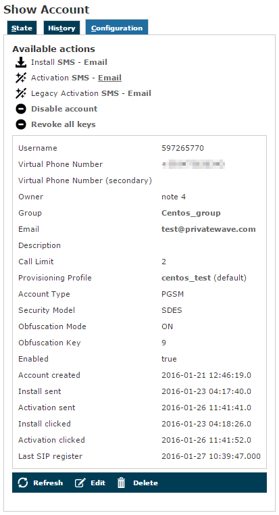
Task: Click the test@privatewave.com email link
Action: 209,229
